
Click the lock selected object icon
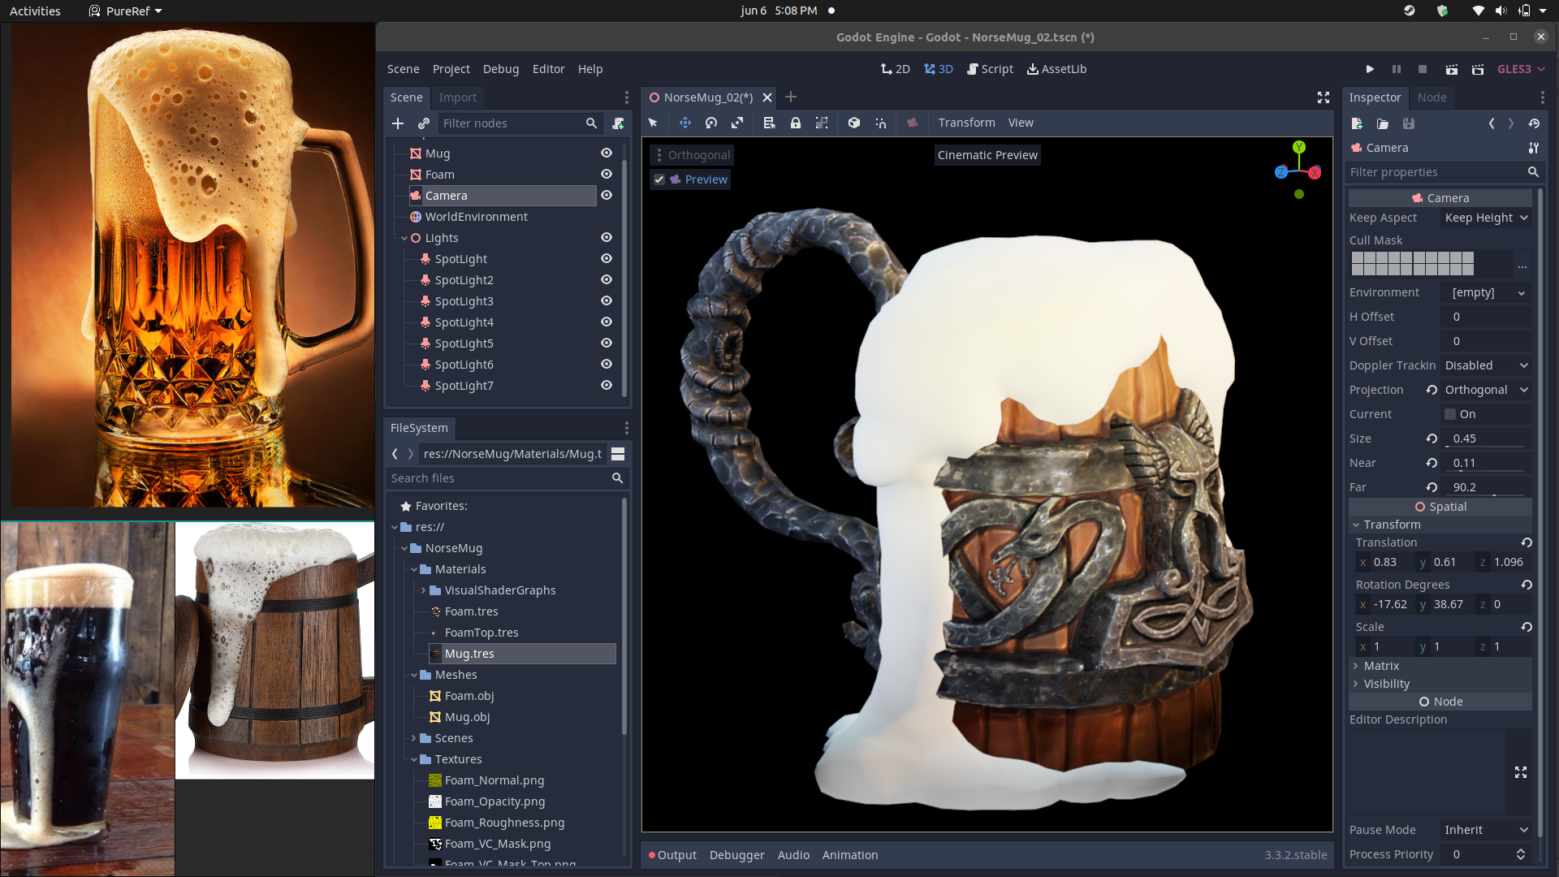click(796, 123)
